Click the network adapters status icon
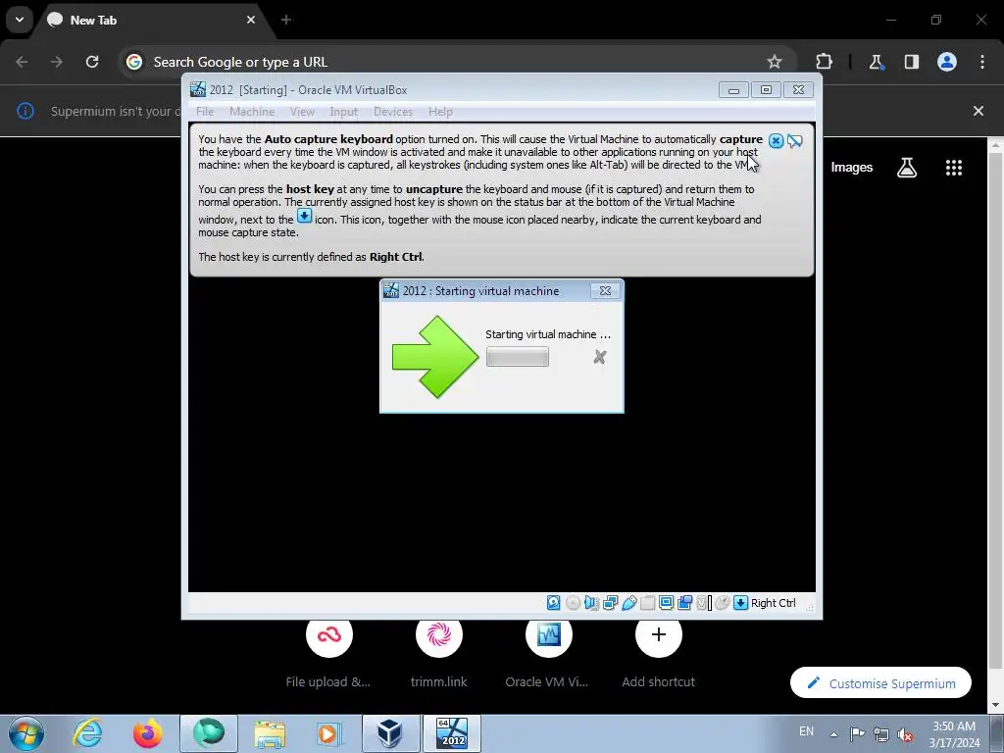1004x753 pixels. coord(610,603)
